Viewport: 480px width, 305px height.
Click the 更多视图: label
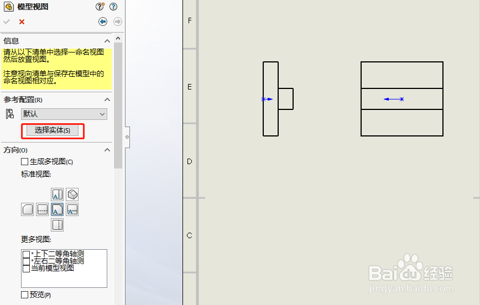pyautogui.click(x=36, y=239)
